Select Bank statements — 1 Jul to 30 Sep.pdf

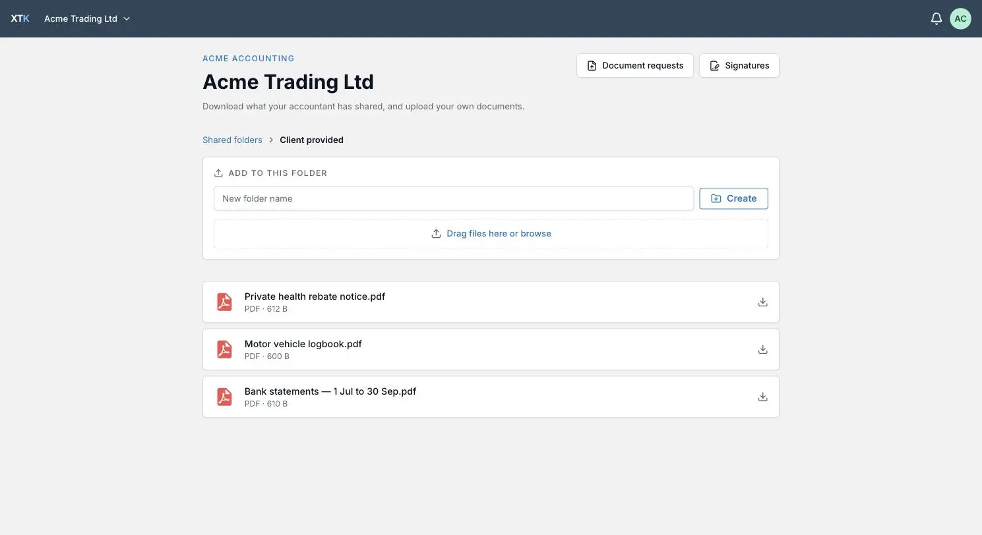pyautogui.click(x=330, y=391)
